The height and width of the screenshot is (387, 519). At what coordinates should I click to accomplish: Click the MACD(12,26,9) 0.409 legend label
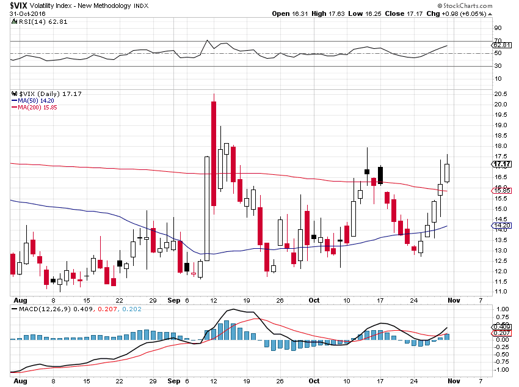coord(56,309)
